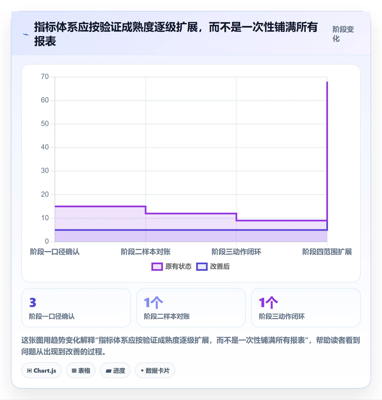Select the Chart.js tag chip
382x400 pixels.
pos(41,370)
